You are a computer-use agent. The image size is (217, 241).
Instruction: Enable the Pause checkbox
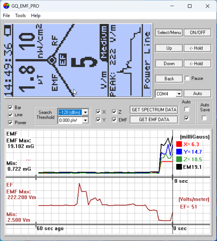[x=187, y=78]
